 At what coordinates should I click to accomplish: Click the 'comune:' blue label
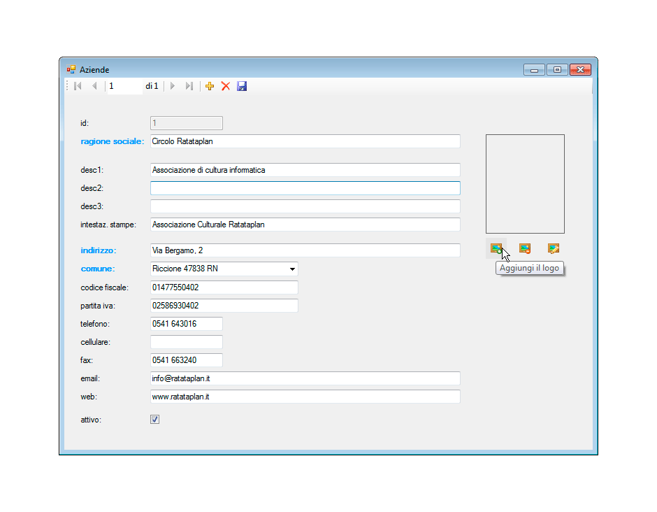point(98,269)
